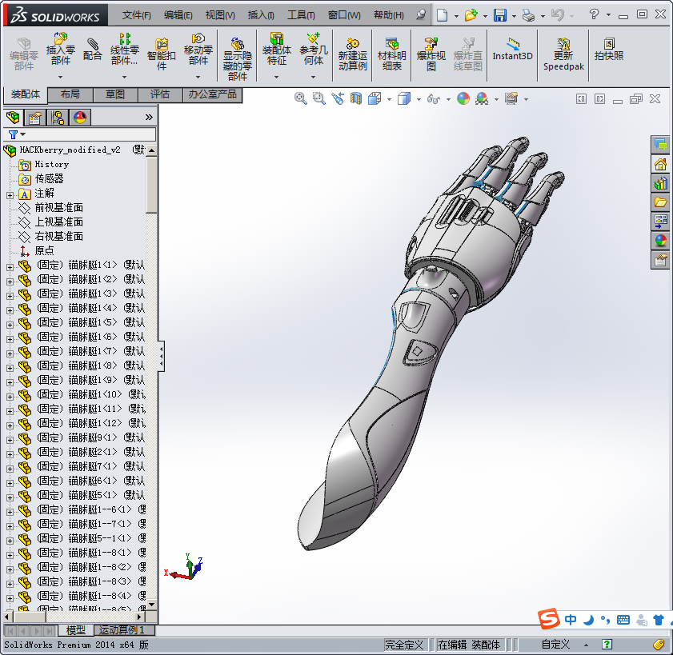Open the DisplayManager tab icon
The width and height of the screenshot is (673, 655).
tap(80, 117)
